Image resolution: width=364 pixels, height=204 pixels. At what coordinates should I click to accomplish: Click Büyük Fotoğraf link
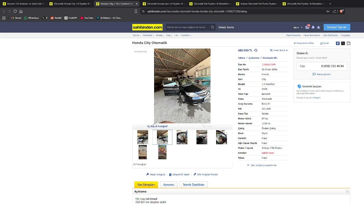(x=157, y=126)
